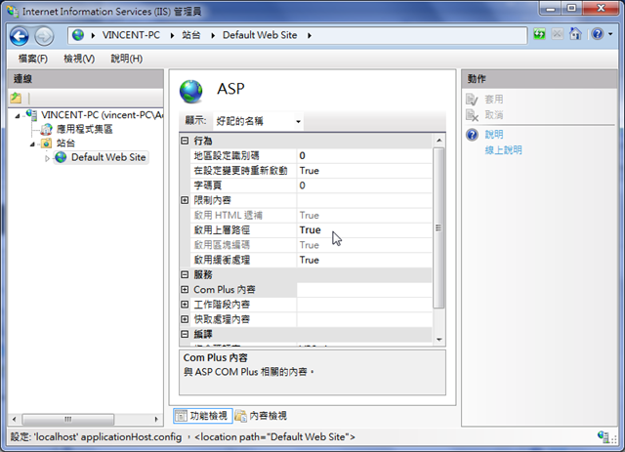Image resolution: width=625 pixels, height=452 pixels.
Task: Select the 在設定變更時重新啟動 True value
Action: pos(364,171)
